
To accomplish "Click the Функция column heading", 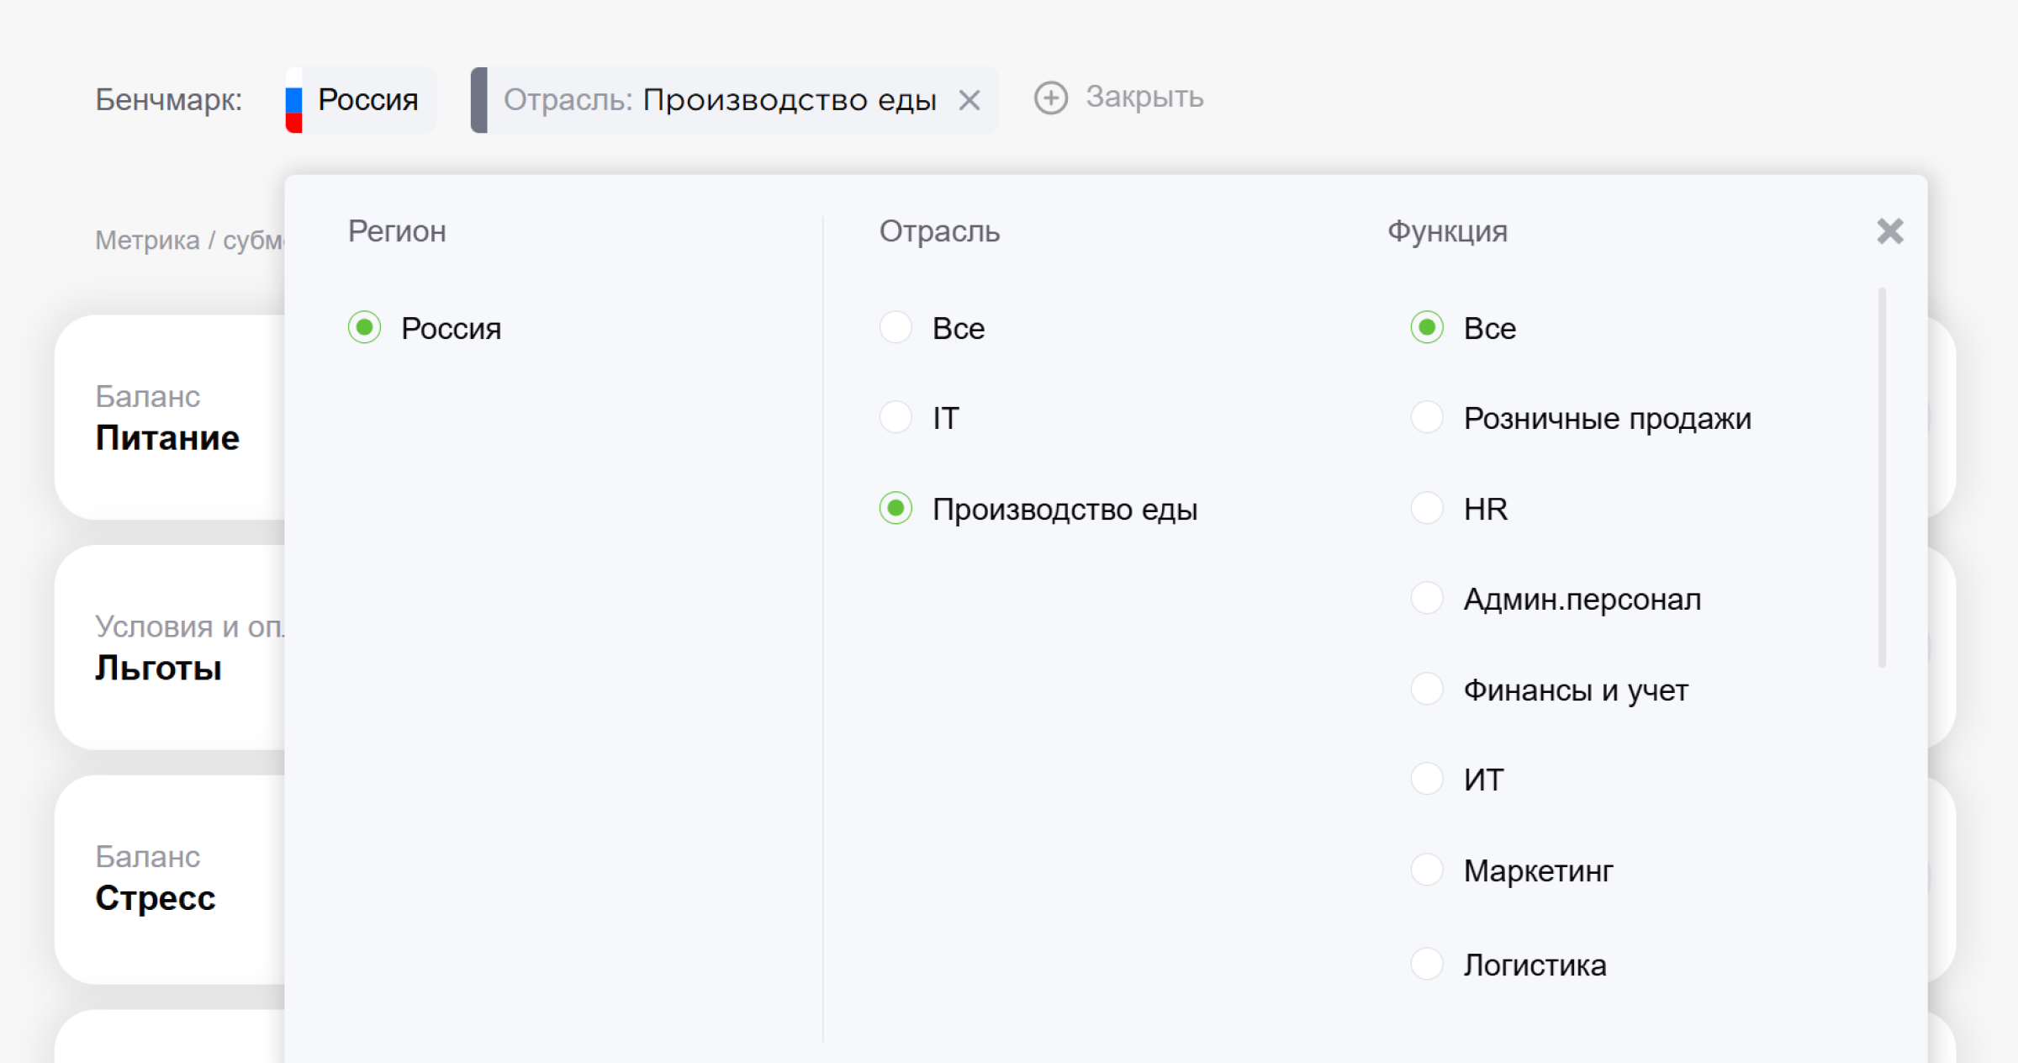I will pos(1447,231).
